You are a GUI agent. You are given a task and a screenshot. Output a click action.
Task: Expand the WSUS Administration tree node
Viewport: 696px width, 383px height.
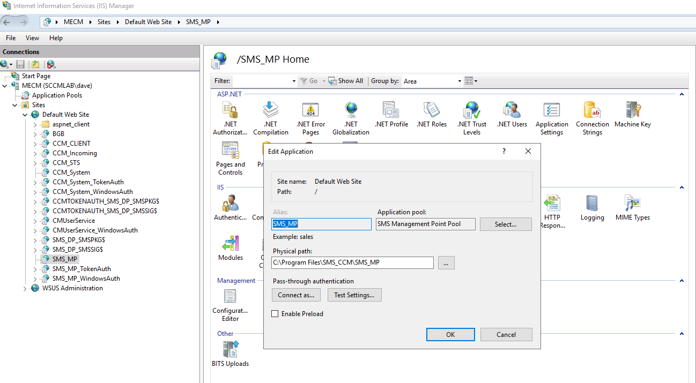(25, 288)
